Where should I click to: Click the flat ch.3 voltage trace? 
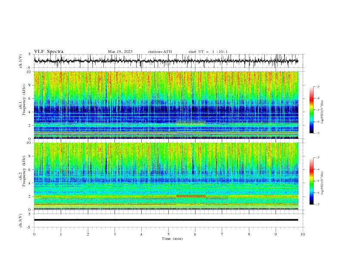166,220
